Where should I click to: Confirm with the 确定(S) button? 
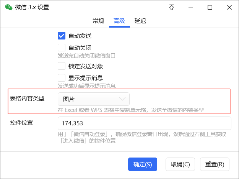143,164
